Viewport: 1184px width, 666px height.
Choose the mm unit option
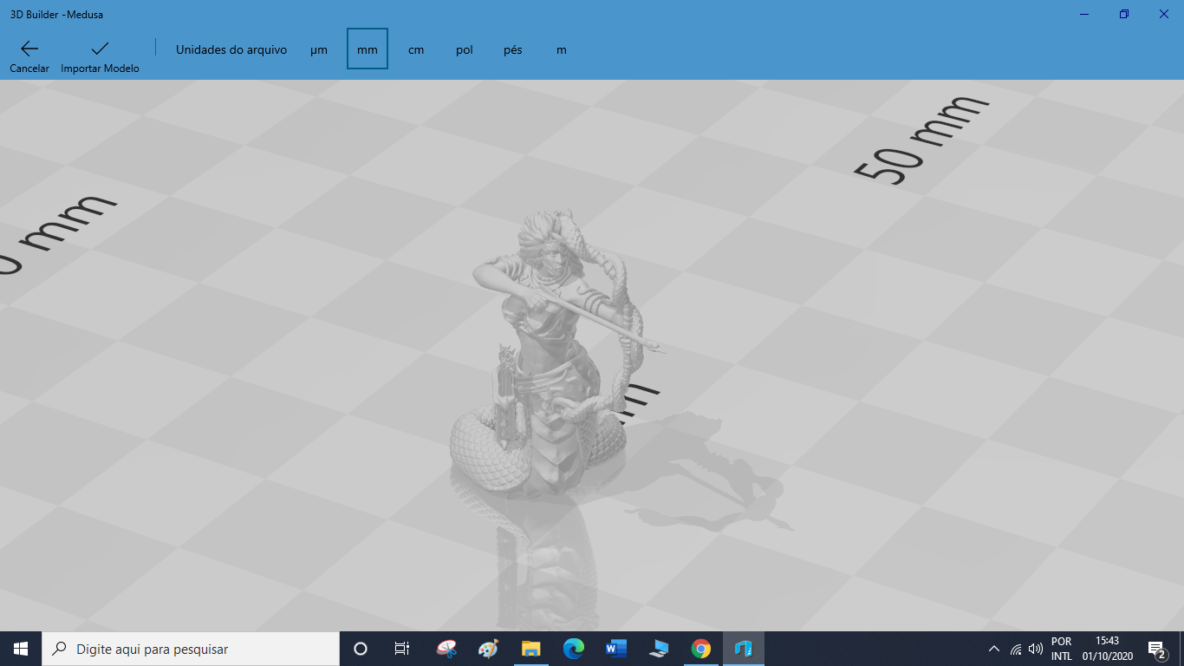pyautogui.click(x=368, y=49)
